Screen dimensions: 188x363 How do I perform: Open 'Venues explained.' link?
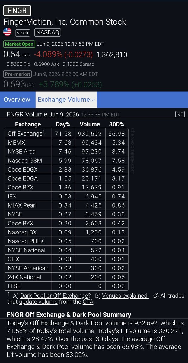click(125, 296)
